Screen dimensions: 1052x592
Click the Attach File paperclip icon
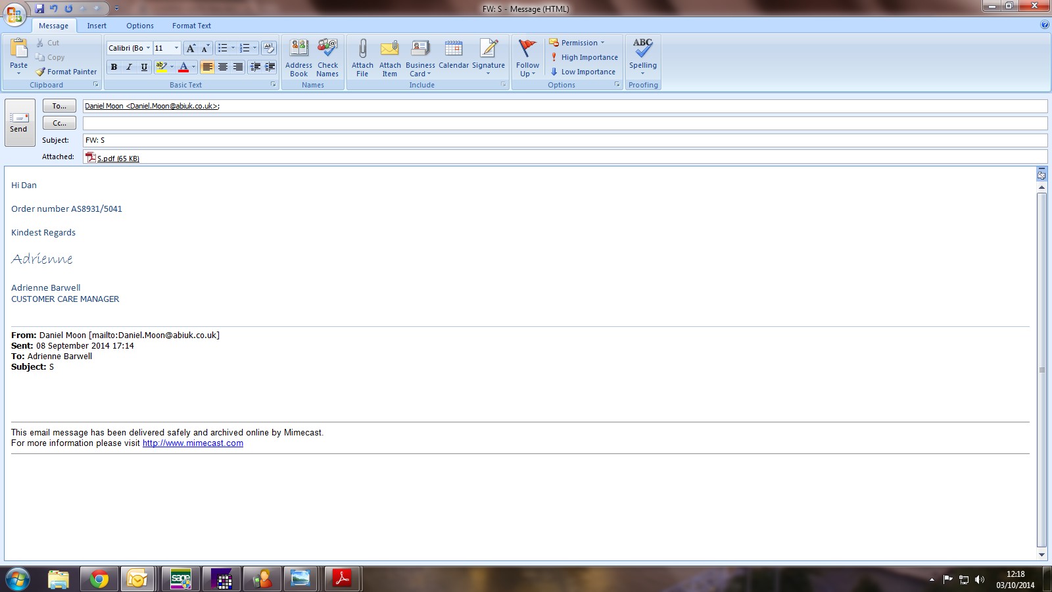click(x=362, y=50)
